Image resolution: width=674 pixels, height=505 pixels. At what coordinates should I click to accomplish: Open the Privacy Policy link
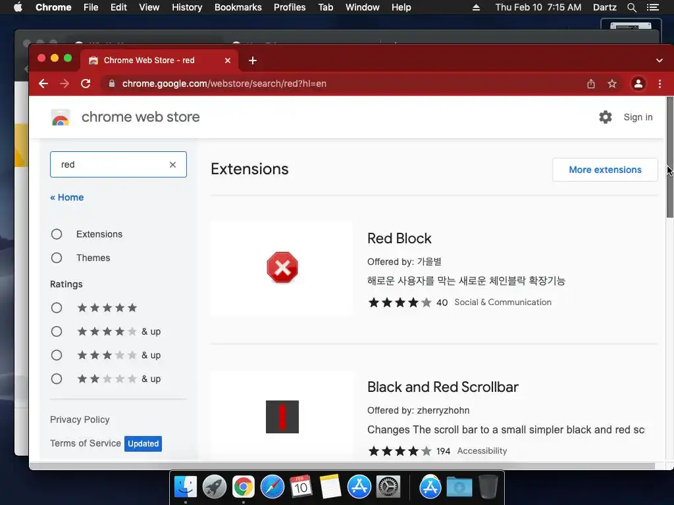tap(80, 420)
